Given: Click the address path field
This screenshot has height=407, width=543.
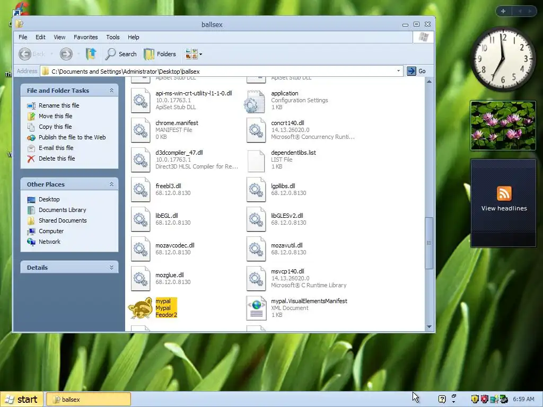Looking at the screenshot, I should pos(222,72).
